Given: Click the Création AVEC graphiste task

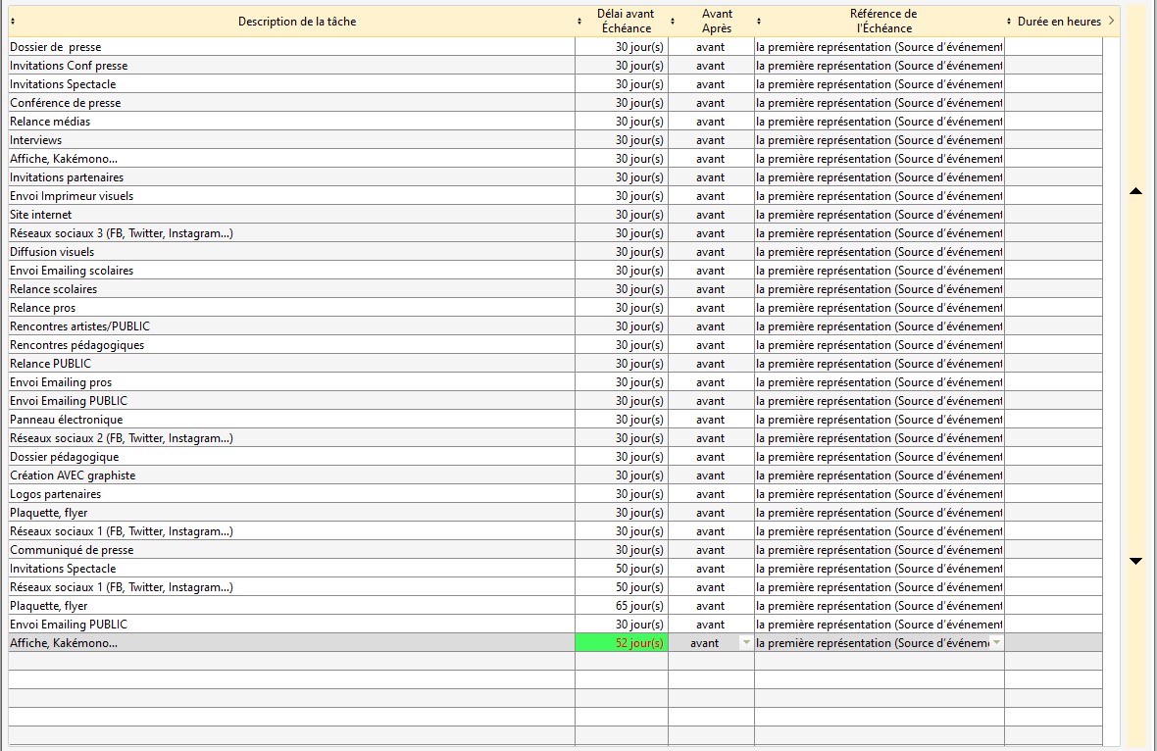Looking at the screenshot, I should tap(74, 476).
